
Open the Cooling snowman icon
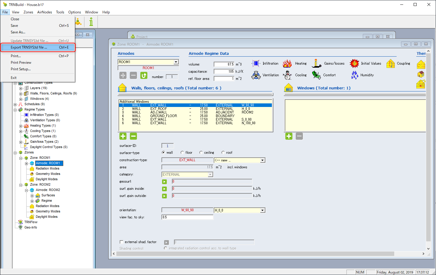pos(288,75)
